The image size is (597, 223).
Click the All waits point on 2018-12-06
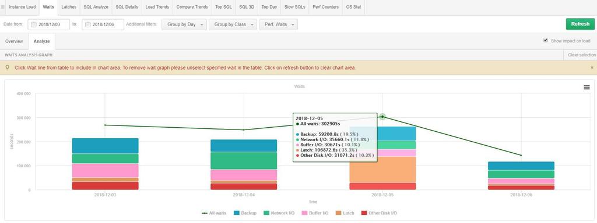521,155
